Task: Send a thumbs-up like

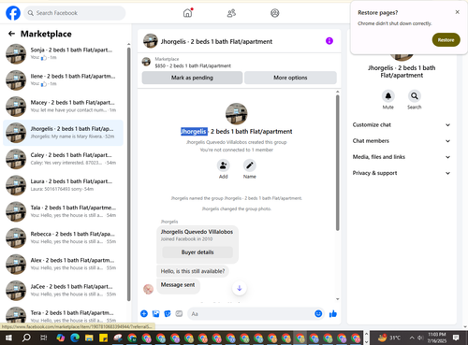Action: pos(333,313)
